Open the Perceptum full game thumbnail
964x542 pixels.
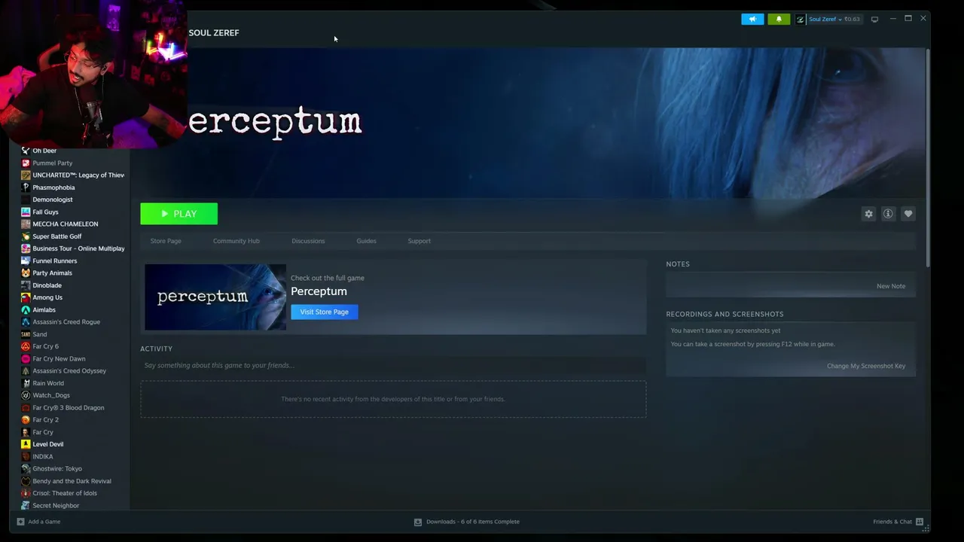pyautogui.click(x=215, y=297)
